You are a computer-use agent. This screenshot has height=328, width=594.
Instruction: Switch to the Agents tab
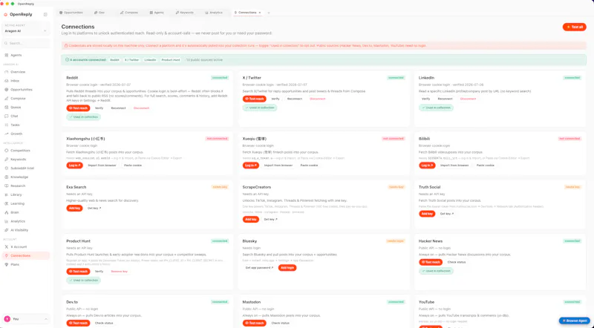157,13
